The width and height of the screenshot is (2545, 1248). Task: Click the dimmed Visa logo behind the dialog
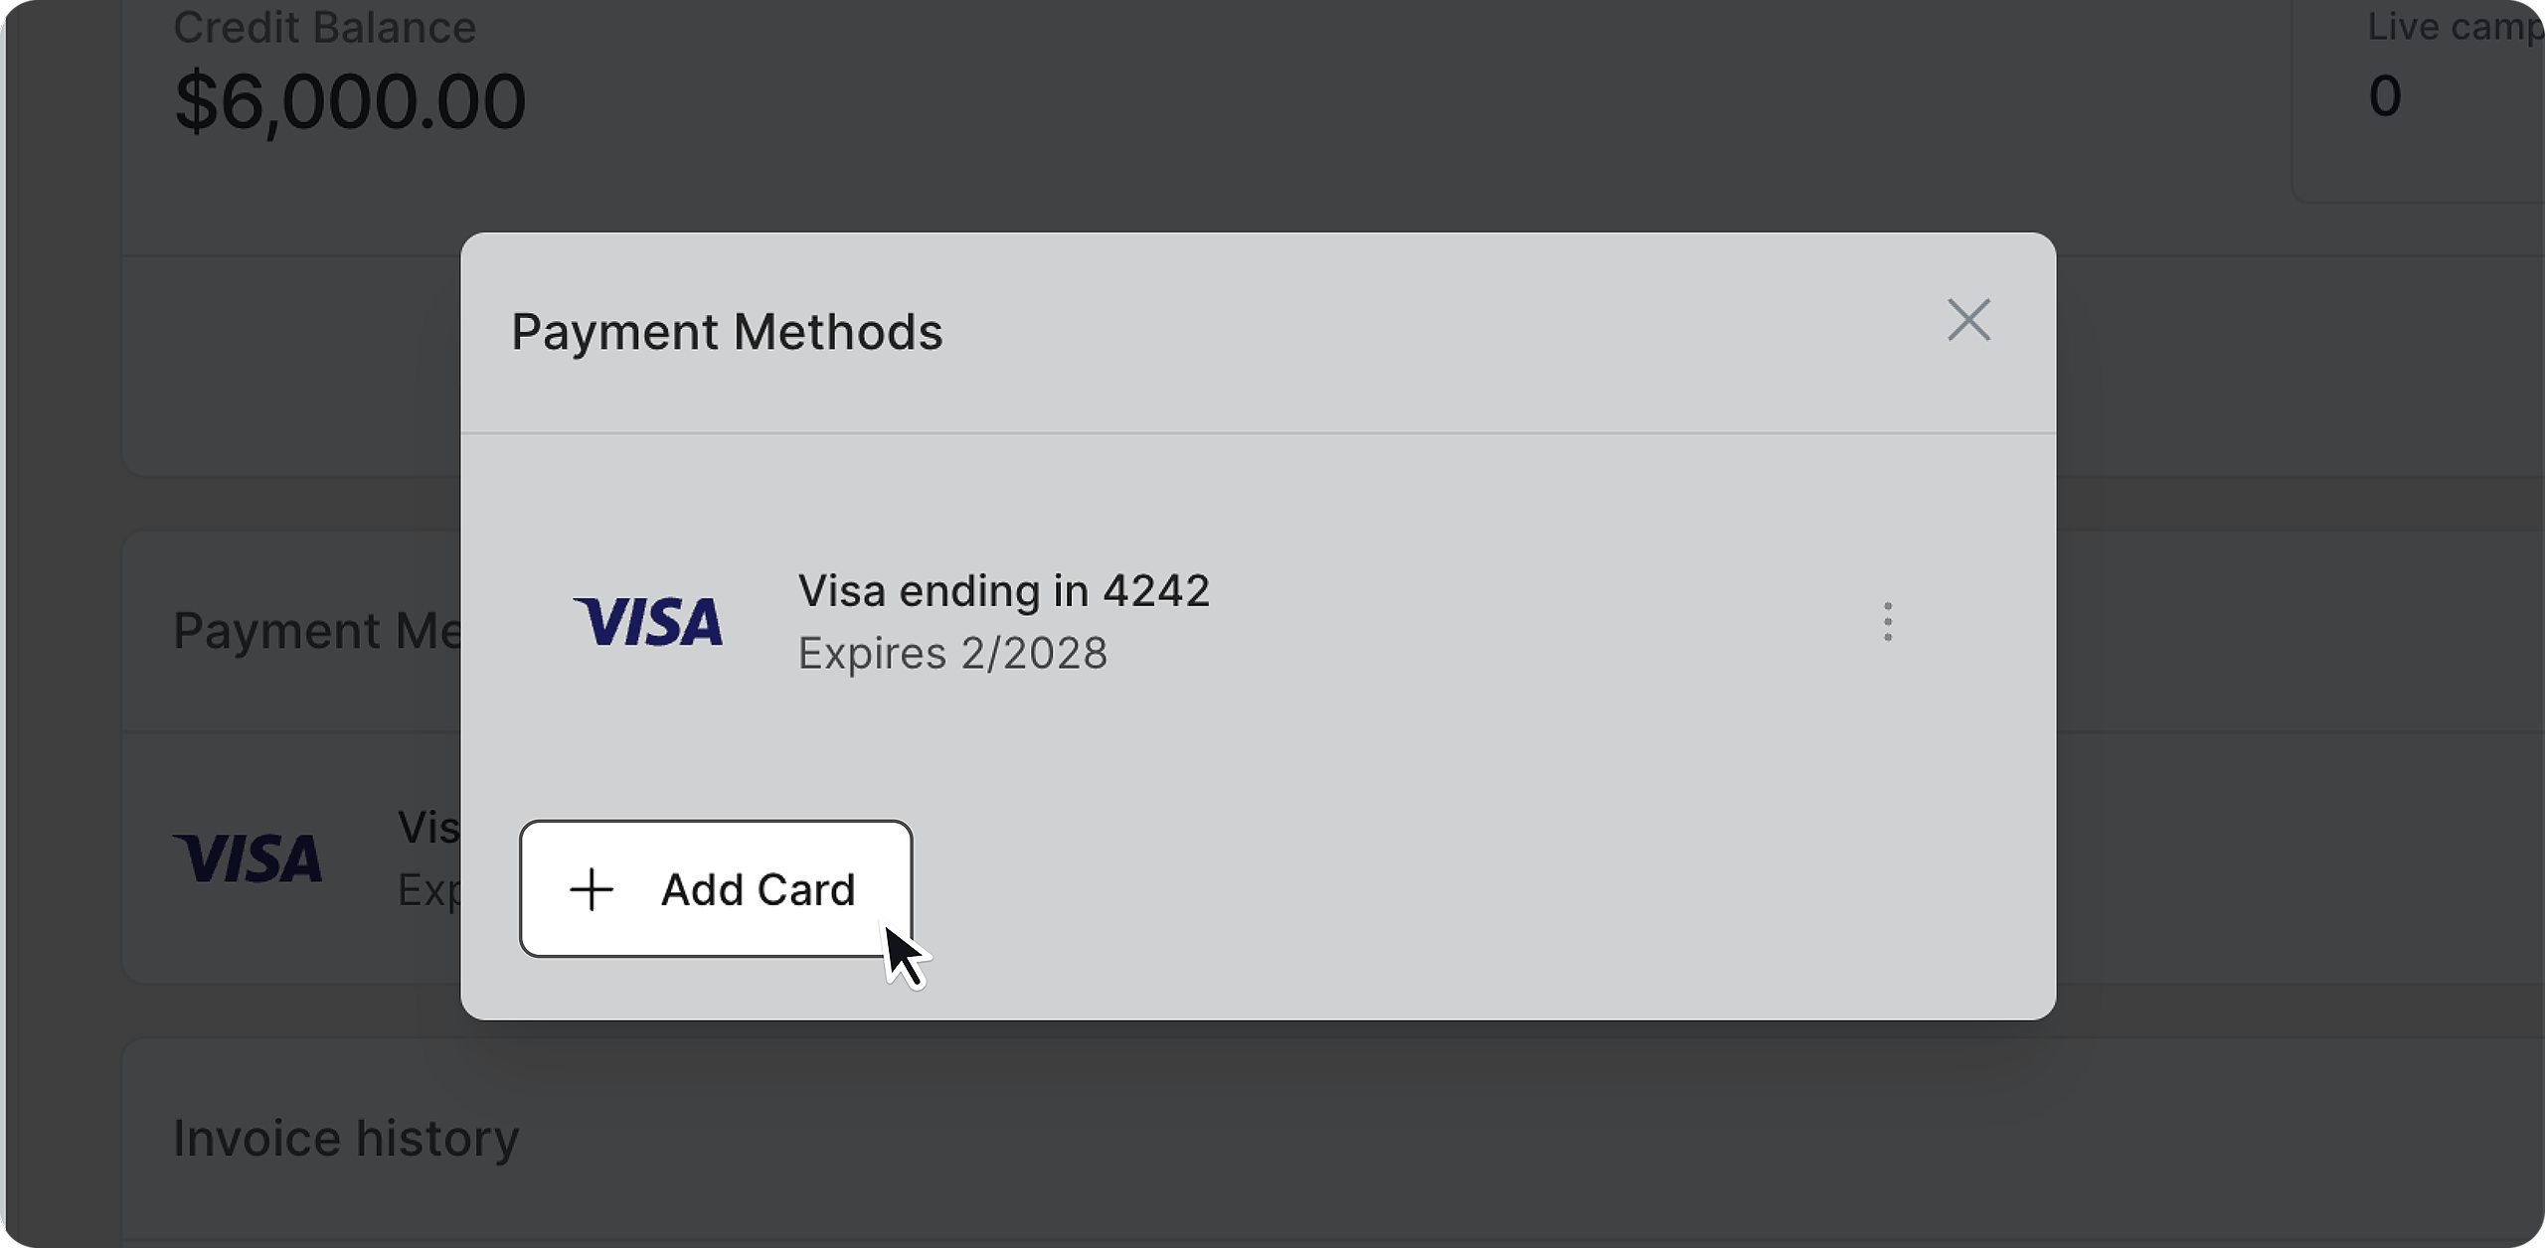click(x=249, y=858)
